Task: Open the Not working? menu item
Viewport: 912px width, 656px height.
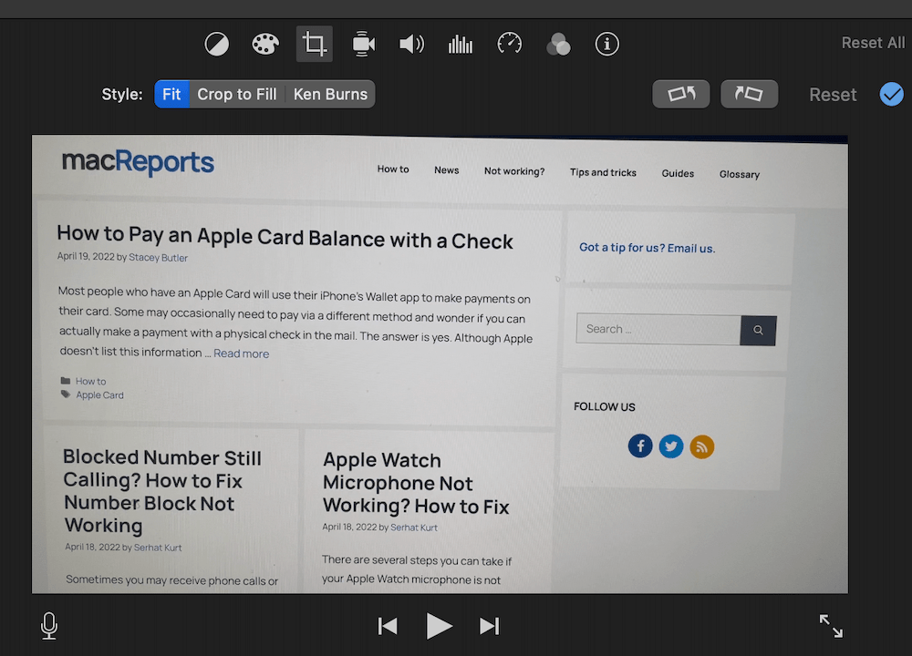Action: 514,171
